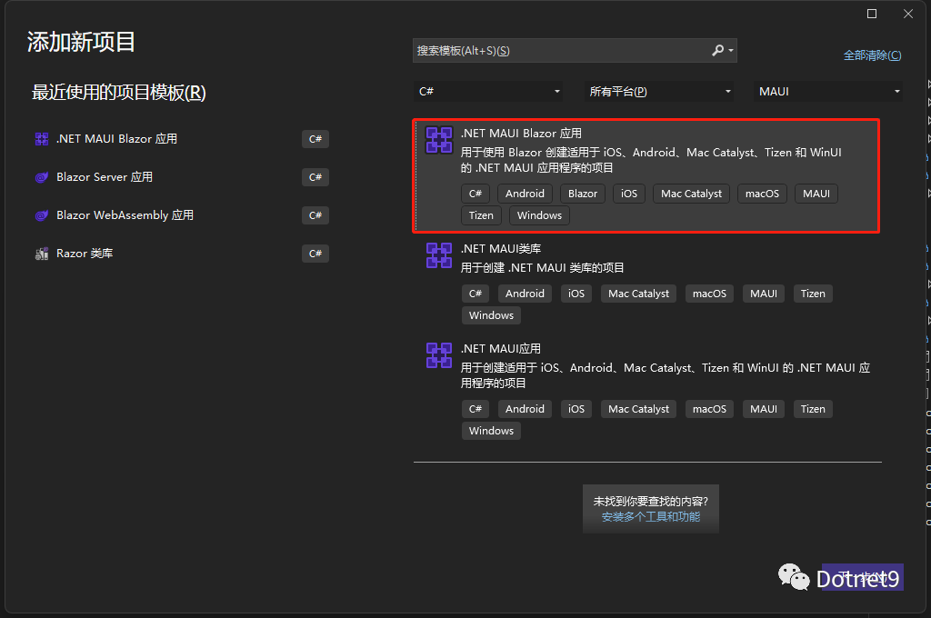Click the .NET MAUI Blazor 应用 template icon
The height and width of the screenshot is (618, 931).
(x=439, y=140)
